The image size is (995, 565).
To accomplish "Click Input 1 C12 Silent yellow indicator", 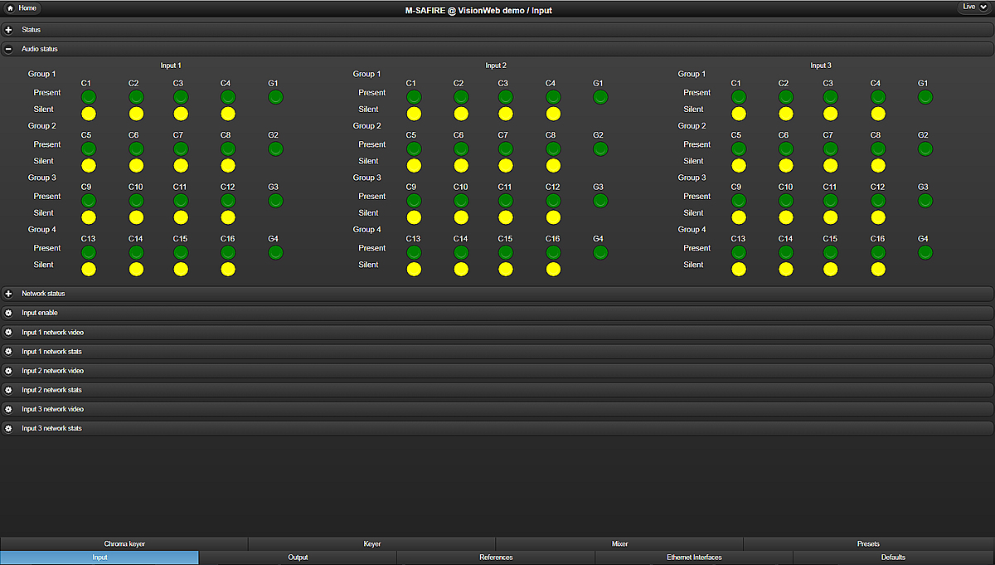I will [228, 217].
